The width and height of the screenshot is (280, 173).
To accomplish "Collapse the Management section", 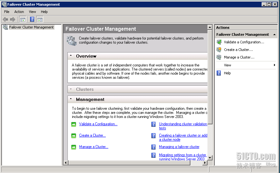I will coord(71,99).
